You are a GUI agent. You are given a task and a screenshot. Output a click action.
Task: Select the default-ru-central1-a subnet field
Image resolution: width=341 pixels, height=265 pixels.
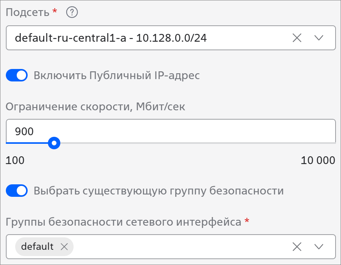171,38
